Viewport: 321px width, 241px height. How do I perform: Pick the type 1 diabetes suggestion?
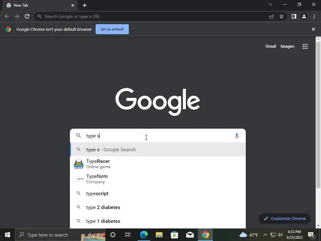[158, 221]
